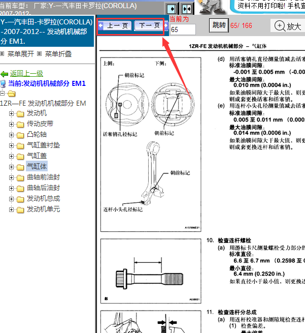Image resolution: width=305 pixels, height=333 pixels.
Task: Click 菜单折叠 to collapse menu
Action: 58,54
